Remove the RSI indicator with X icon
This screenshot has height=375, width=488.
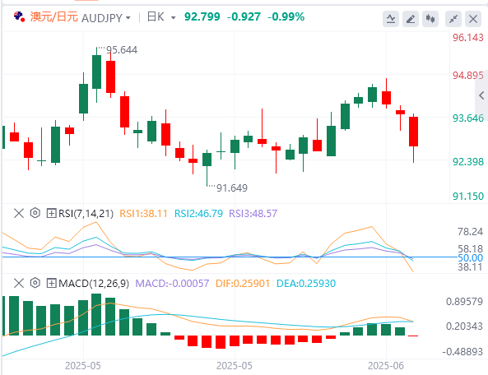point(19,213)
